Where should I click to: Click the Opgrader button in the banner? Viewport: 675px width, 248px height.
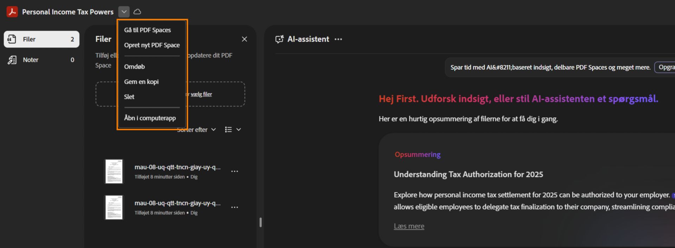click(665, 67)
